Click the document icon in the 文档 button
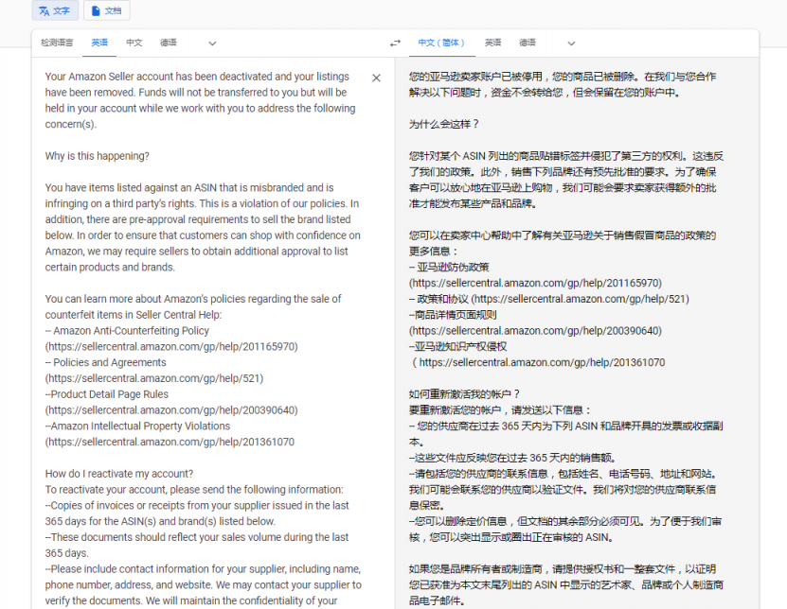This screenshot has height=609, width=787. [96, 10]
